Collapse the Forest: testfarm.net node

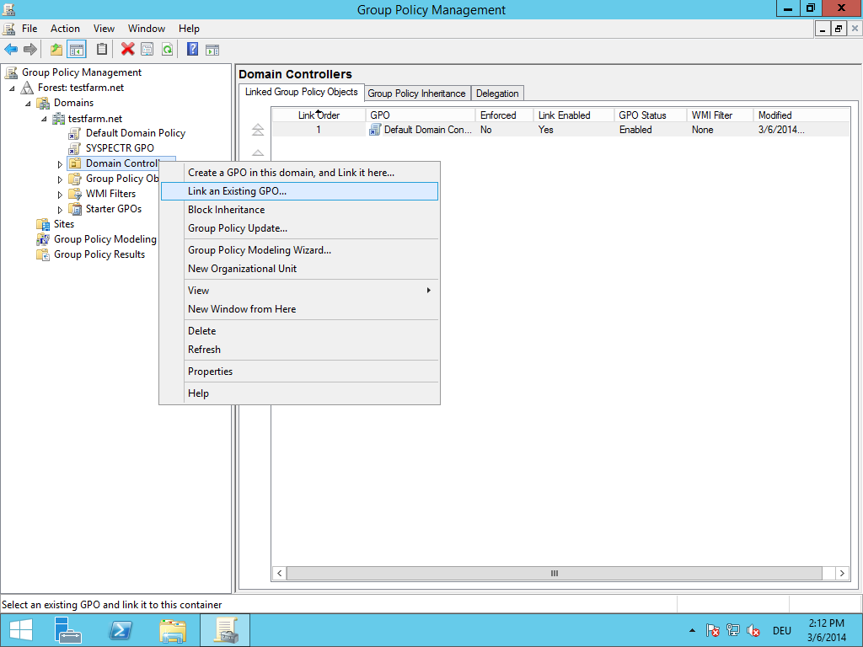click(12, 88)
